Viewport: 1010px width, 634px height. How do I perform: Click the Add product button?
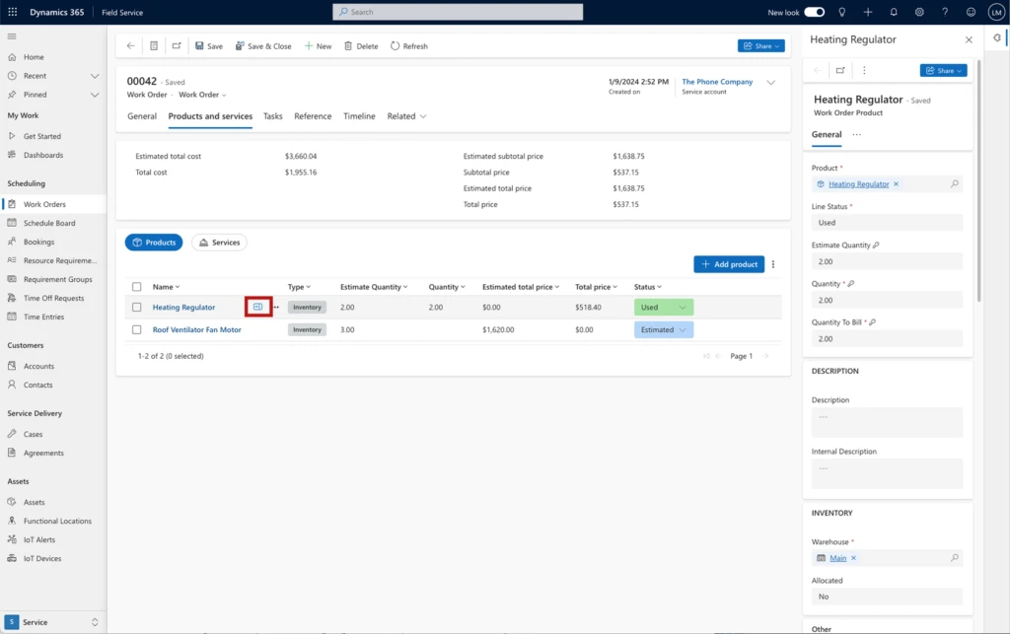[x=729, y=264]
